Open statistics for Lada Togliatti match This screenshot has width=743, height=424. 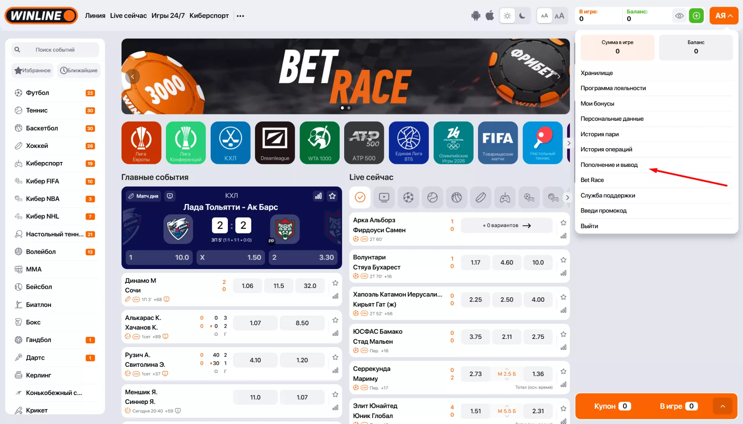point(319,196)
